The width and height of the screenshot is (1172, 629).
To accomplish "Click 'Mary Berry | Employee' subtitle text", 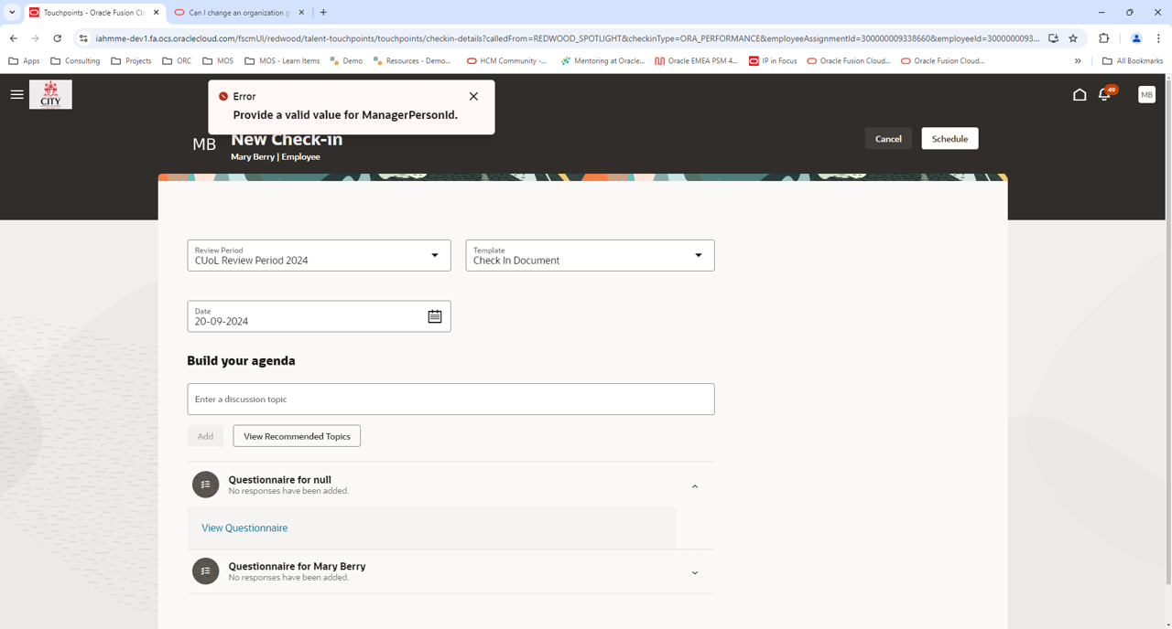I will (276, 157).
